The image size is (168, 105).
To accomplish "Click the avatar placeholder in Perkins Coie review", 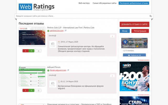I will [52, 44].
